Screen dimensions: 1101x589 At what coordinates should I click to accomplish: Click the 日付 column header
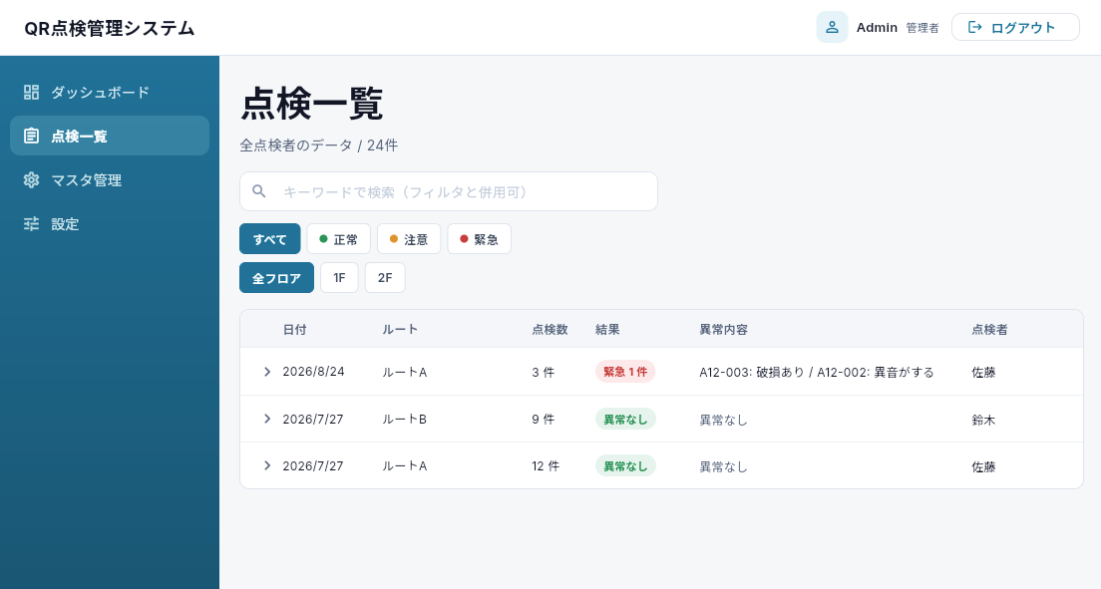pos(295,329)
